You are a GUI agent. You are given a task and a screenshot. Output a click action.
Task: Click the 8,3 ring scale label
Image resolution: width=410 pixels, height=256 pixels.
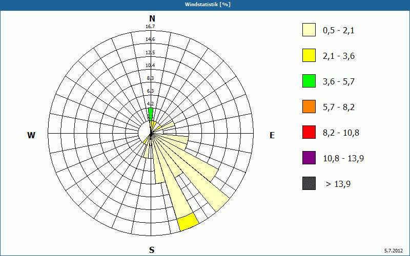point(150,78)
